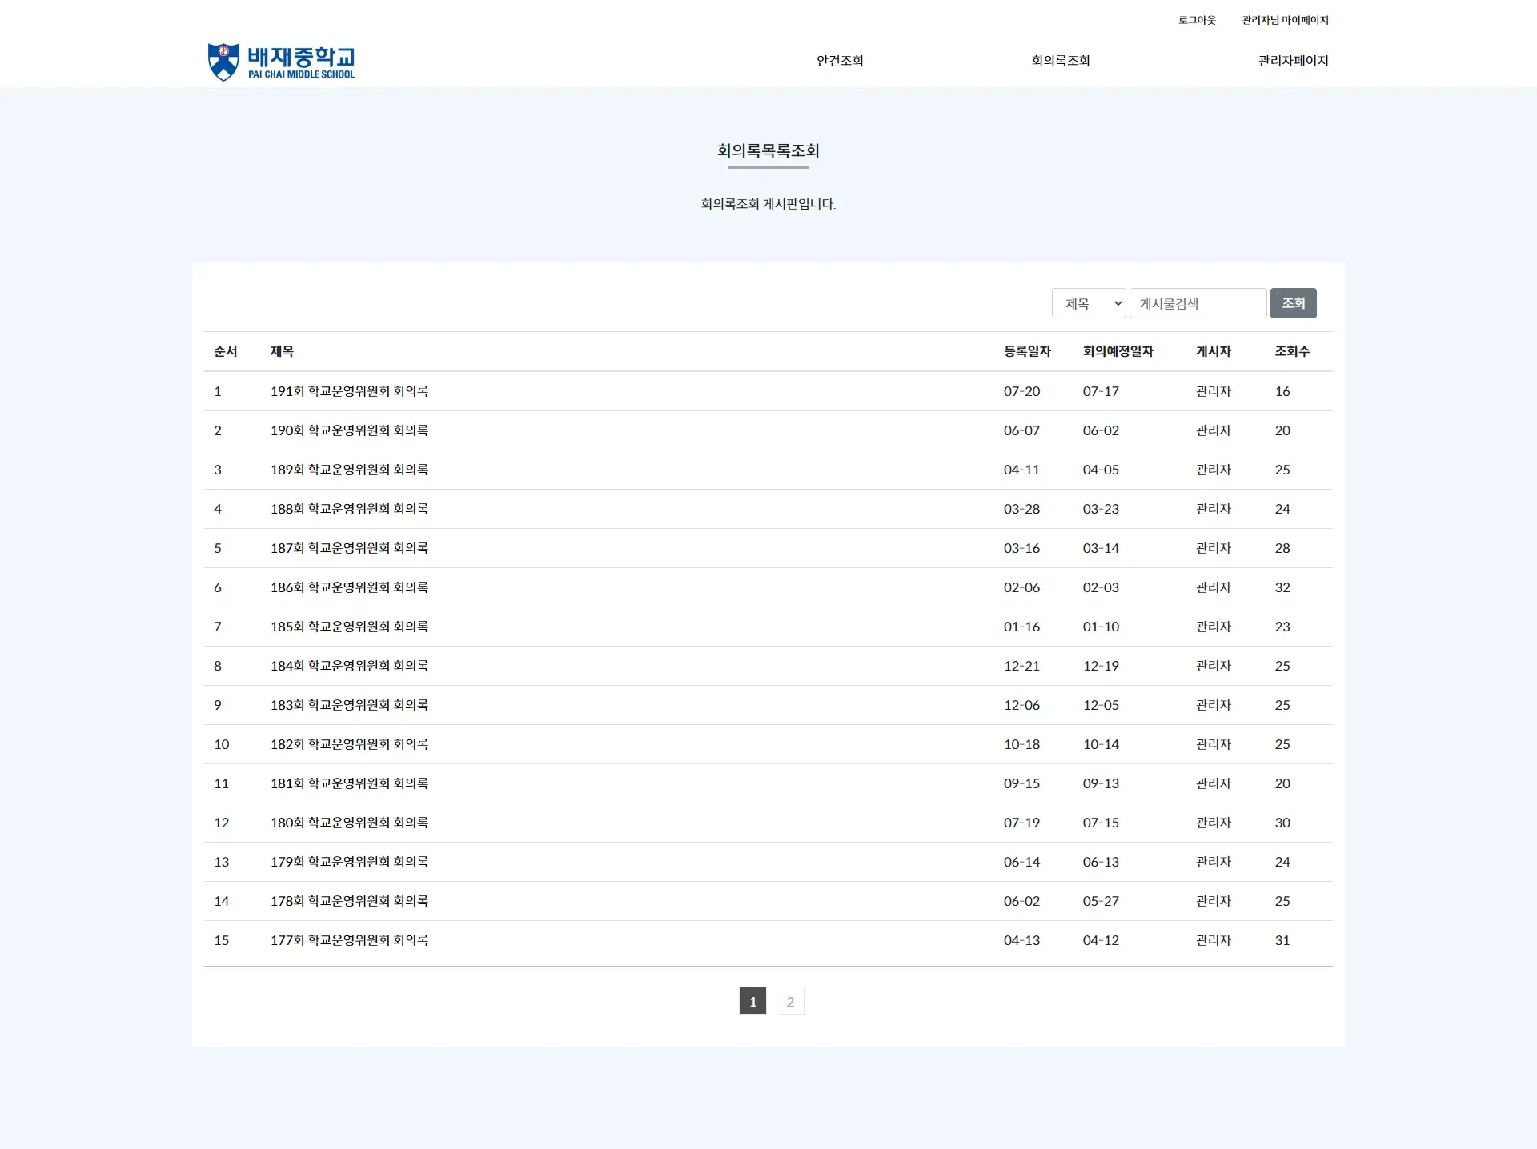This screenshot has width=1537, height=1149.
Task: Click meeting date 06-02 in 190회 row
Action: click(x=1101, y=430)
